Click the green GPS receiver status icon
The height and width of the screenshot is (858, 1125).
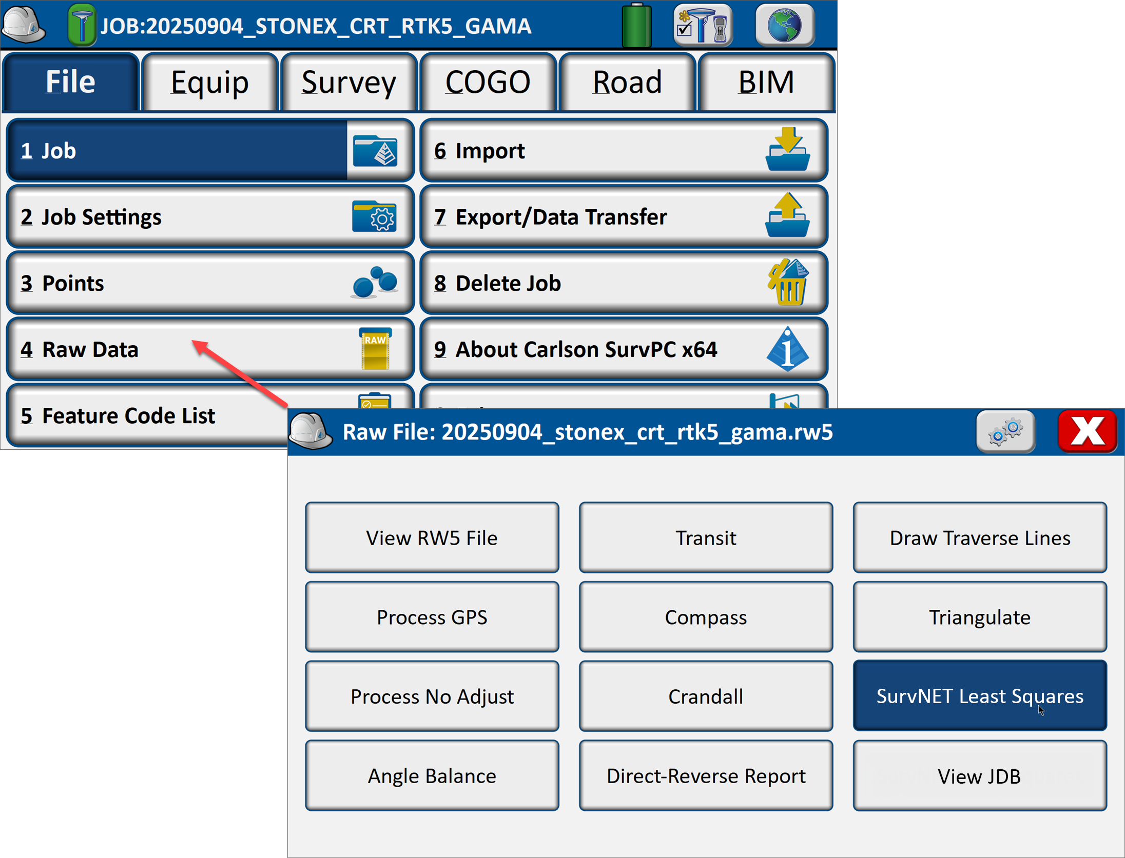point(82,25)
